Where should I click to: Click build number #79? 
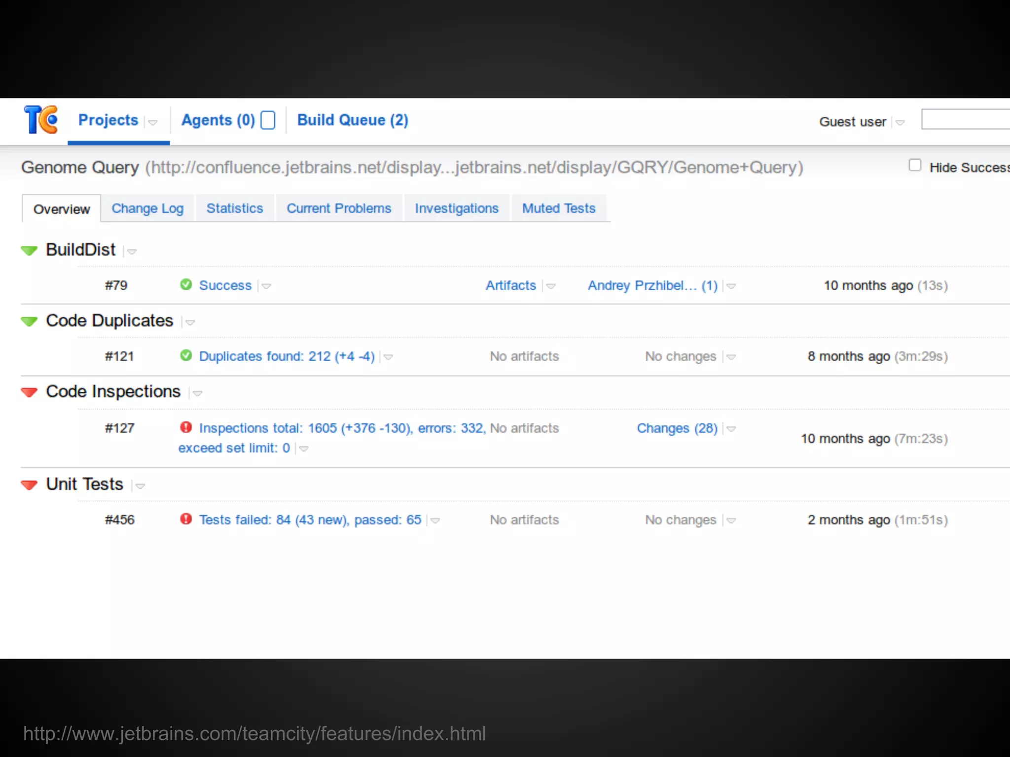tap(116, 285)
